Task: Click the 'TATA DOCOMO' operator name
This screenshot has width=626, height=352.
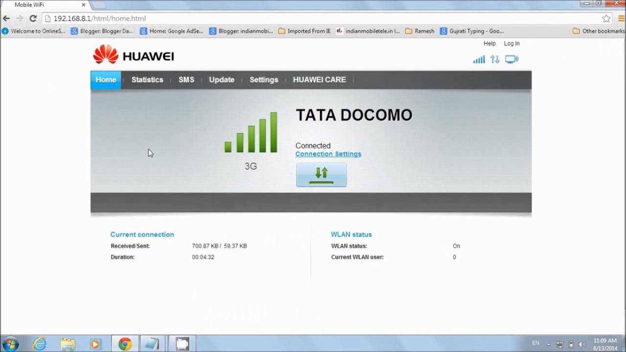Action: point(354,115)
